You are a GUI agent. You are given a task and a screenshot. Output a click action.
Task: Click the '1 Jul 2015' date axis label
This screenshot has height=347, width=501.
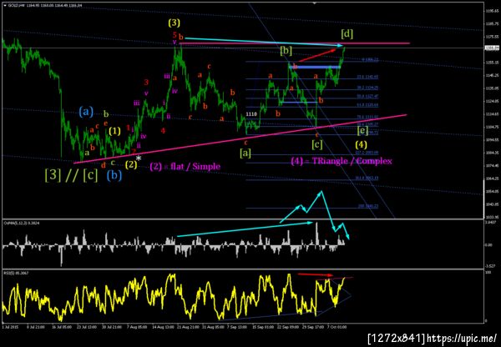(9, 327)
